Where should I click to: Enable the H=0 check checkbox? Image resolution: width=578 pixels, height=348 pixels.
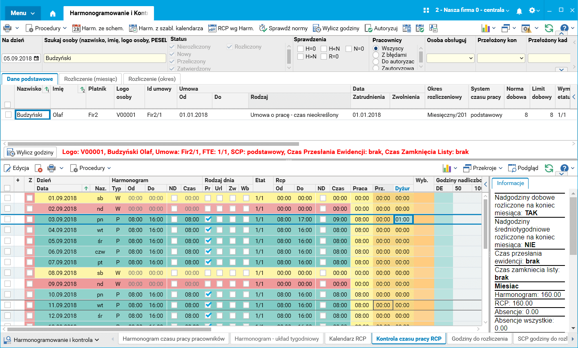click(x=301, y=49)
